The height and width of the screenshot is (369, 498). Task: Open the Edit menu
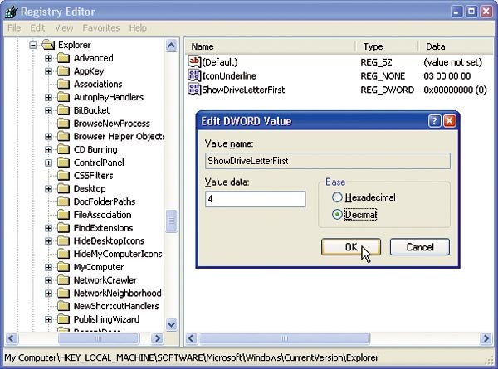point(37,27)
